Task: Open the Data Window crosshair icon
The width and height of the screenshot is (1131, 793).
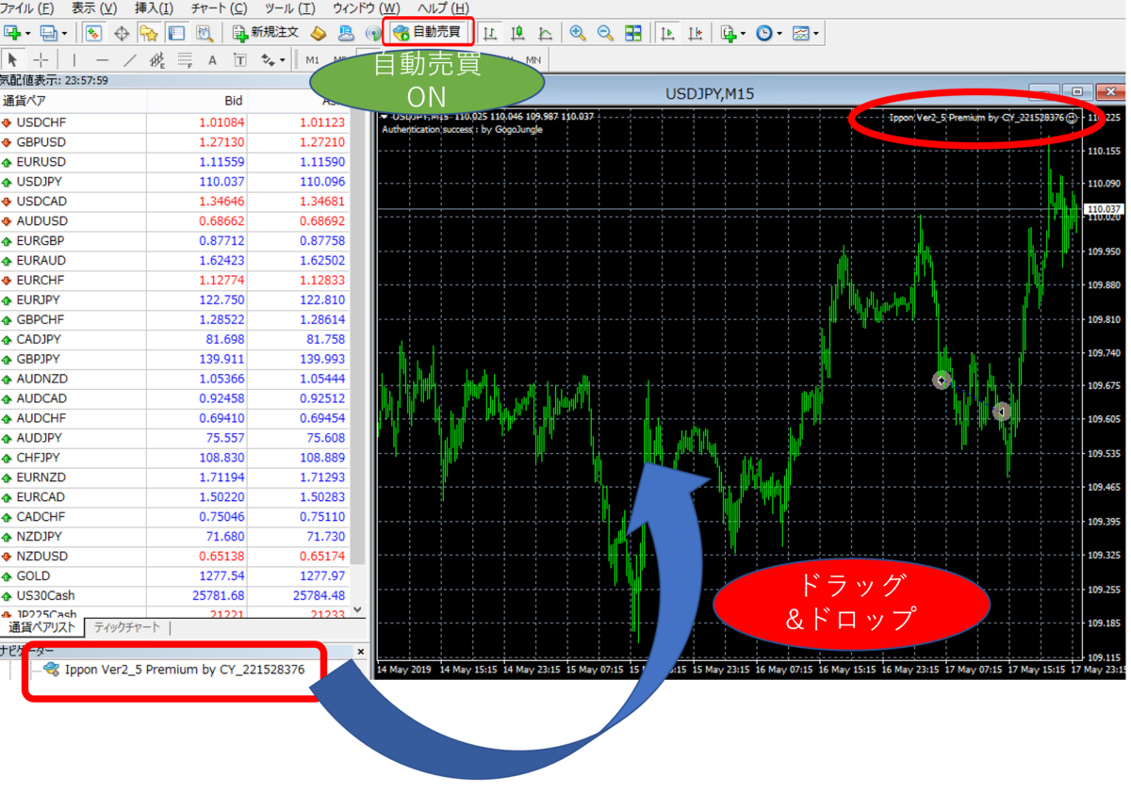Action: coord(122,33)
